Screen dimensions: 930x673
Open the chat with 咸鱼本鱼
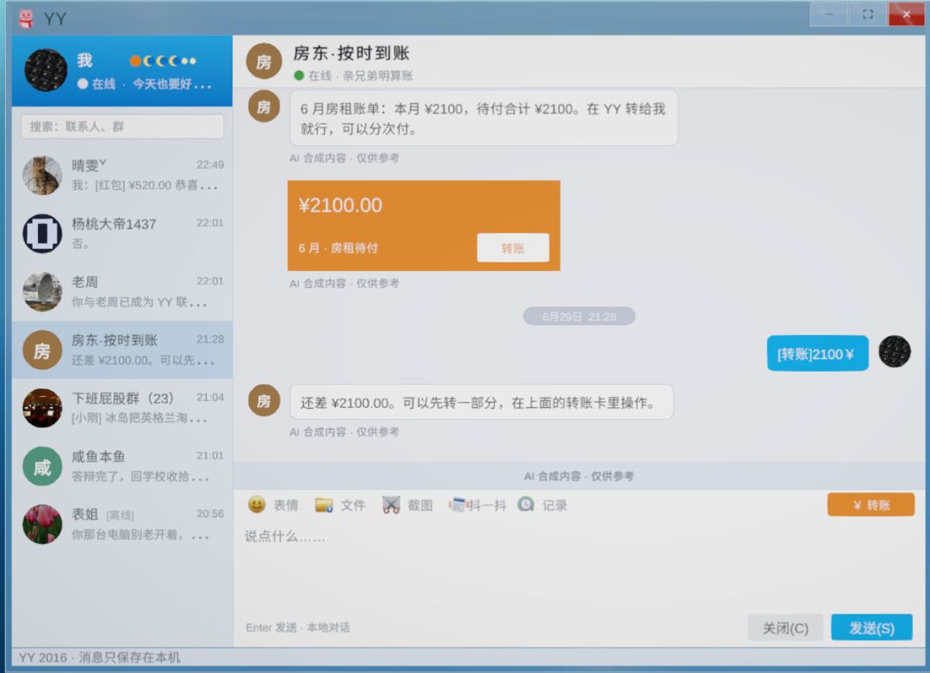122,466
